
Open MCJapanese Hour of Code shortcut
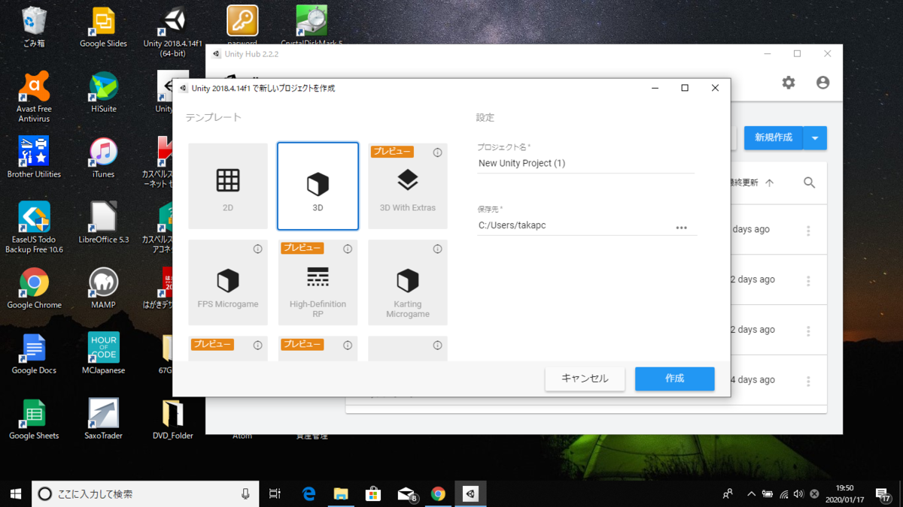pos(103,355)
